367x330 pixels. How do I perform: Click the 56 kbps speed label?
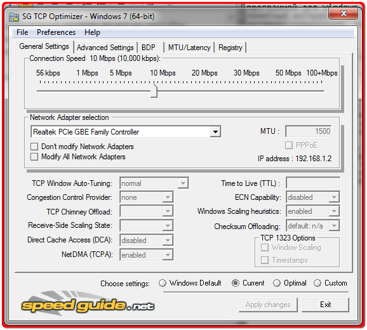[48, 73]
